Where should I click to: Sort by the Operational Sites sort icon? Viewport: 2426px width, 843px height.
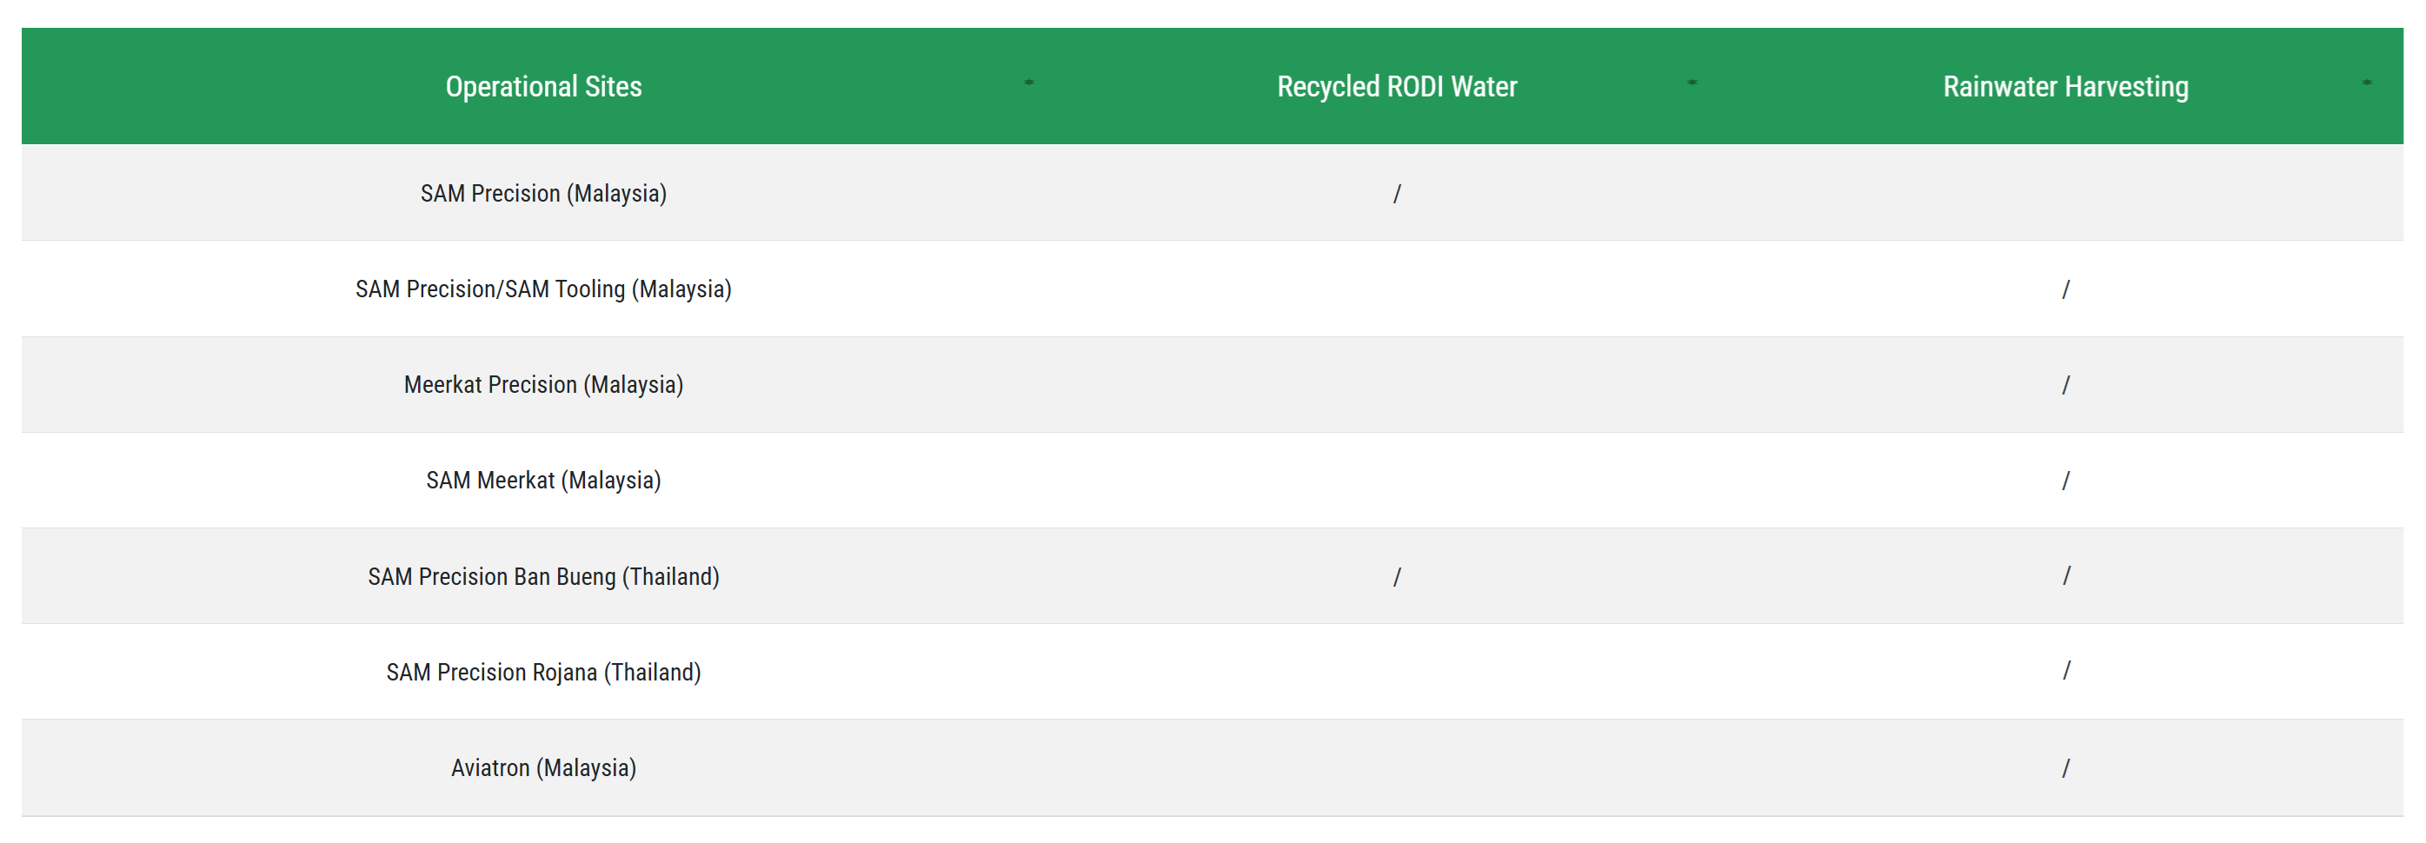click(1028, 83)
